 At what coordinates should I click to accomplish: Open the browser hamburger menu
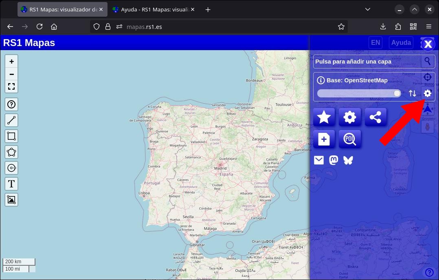click(429, 26)
